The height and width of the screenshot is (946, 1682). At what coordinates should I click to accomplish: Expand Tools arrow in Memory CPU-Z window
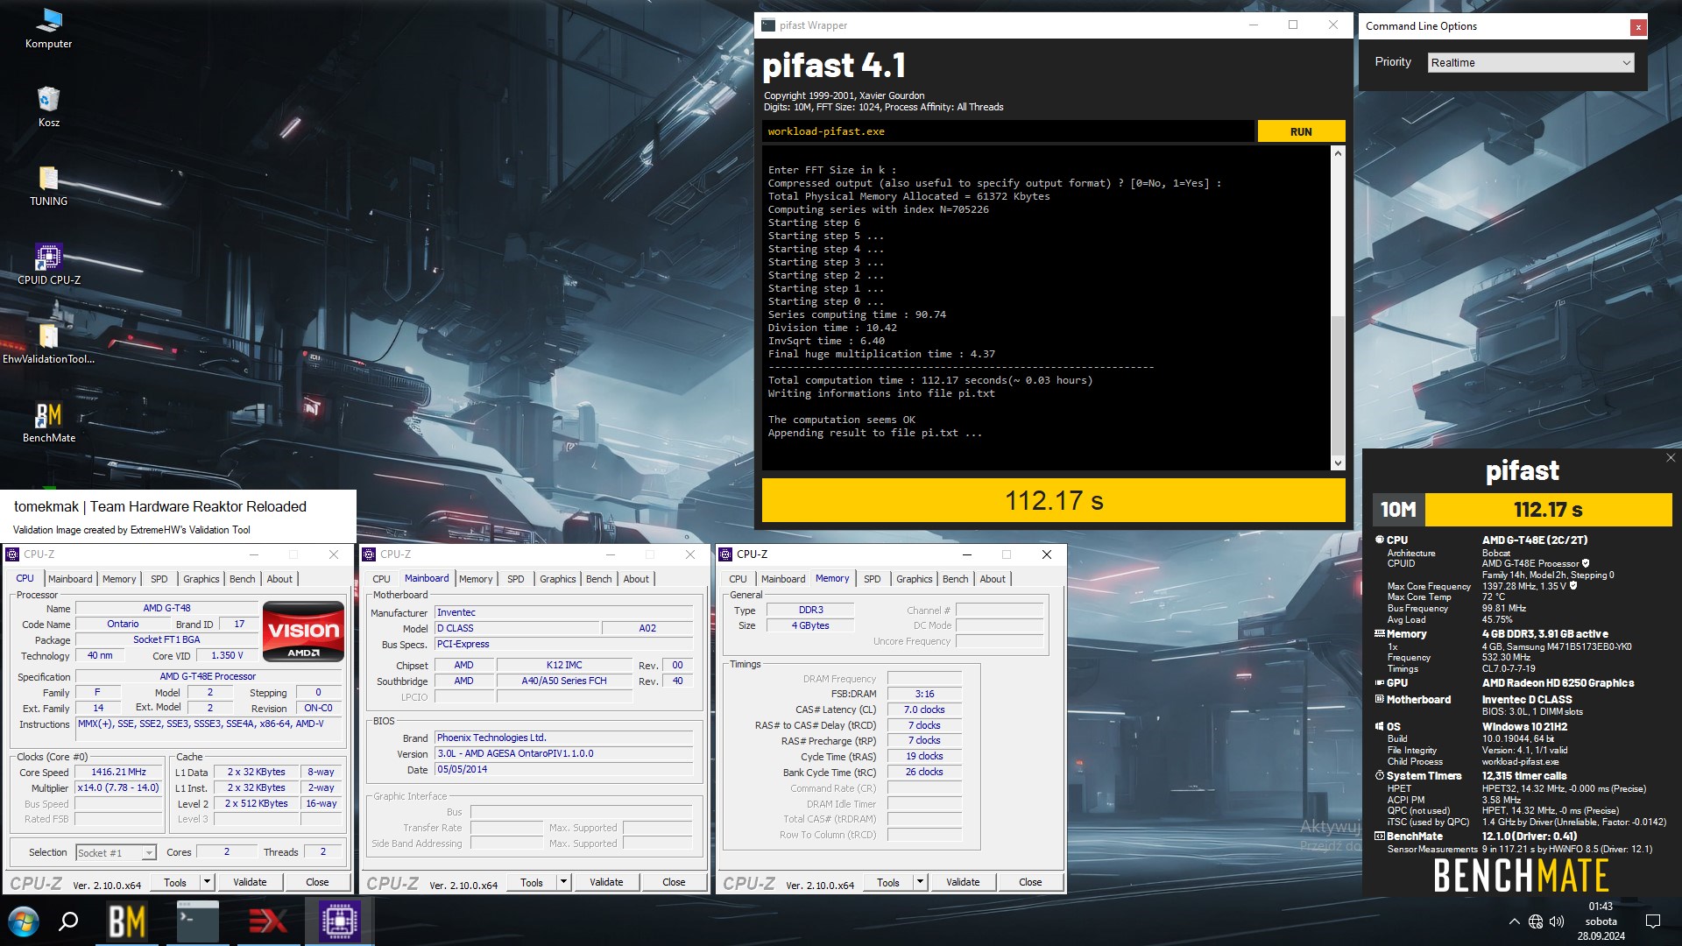coord(921,882)
